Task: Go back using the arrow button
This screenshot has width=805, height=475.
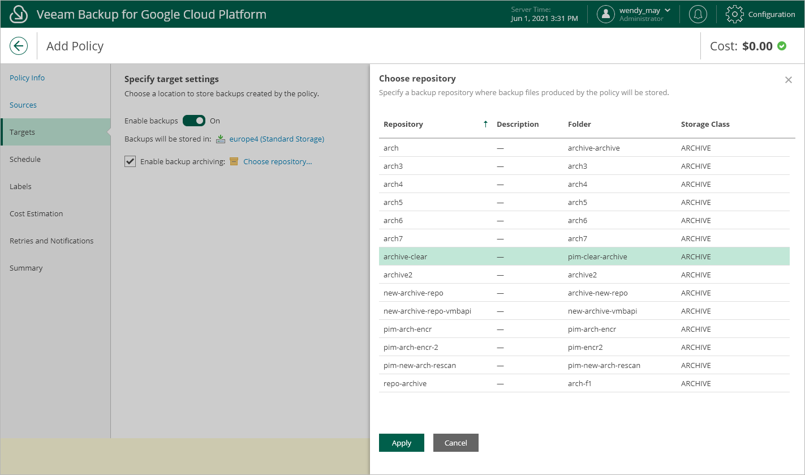Action: 19,46
